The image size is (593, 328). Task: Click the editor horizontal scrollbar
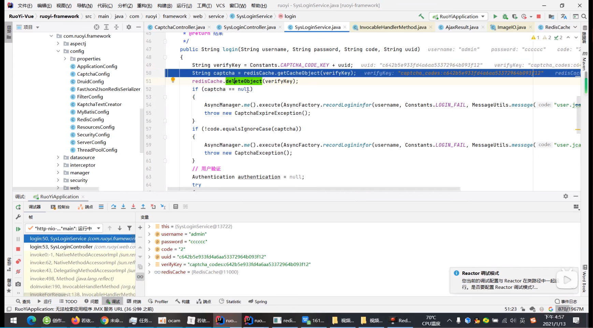(314, 189)
